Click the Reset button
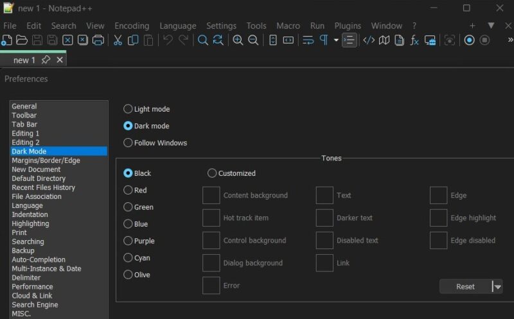The width and height of the screenshot is (514, 319). [465, 286]
